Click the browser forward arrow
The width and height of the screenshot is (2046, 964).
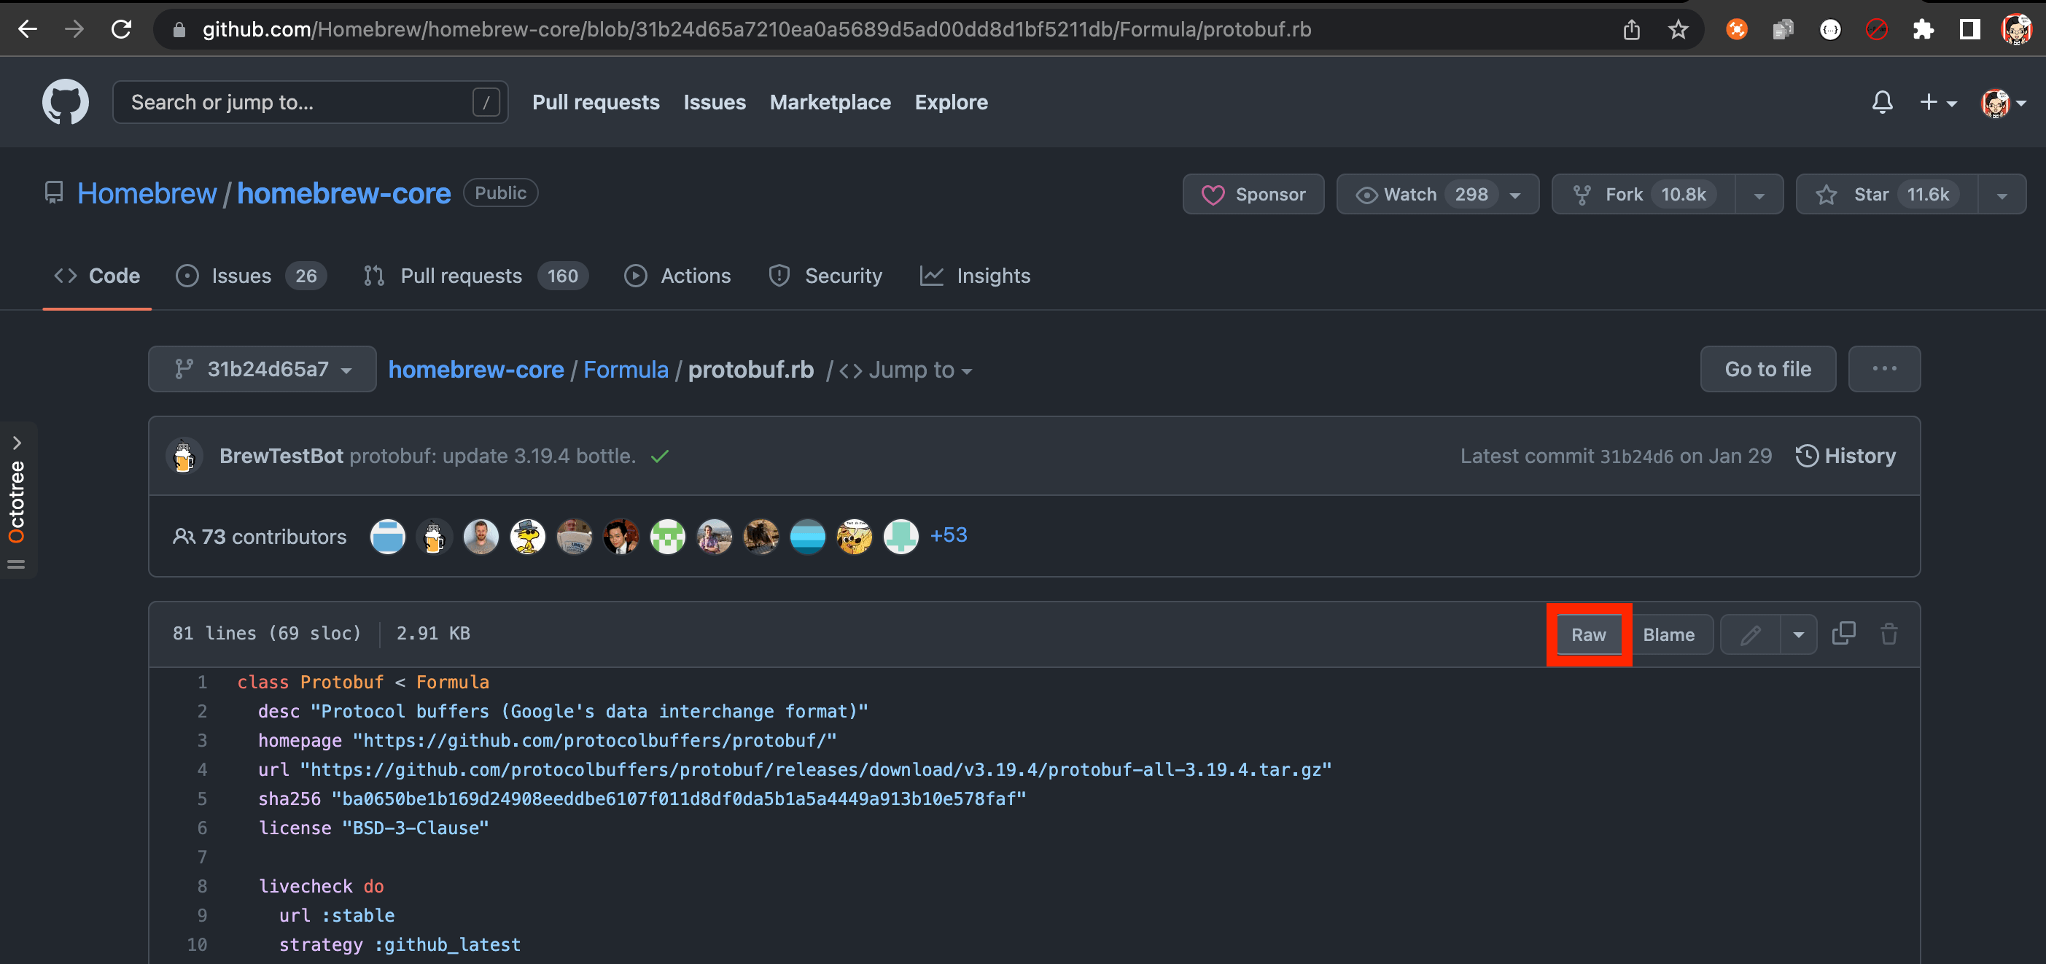[74, 29]
